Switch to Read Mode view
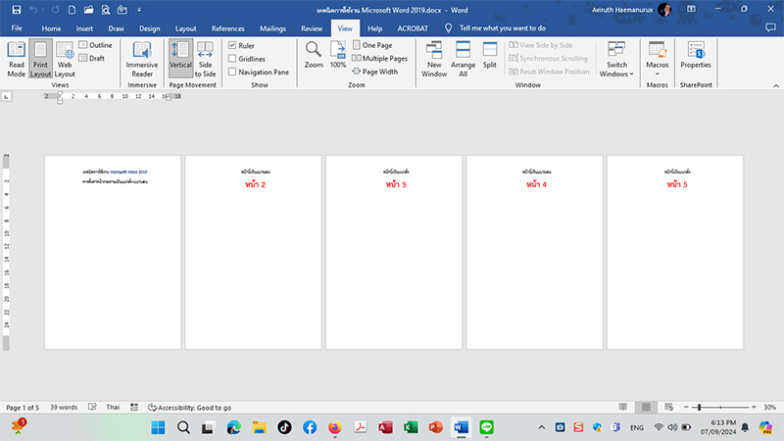 point(17,59)
